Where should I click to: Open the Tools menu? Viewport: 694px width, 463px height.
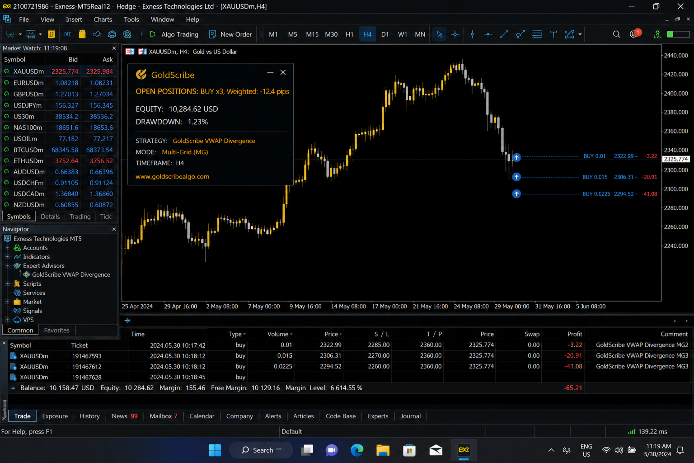click(x=131, y=19)
